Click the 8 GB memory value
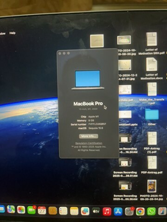The width and height of the screenshot is (167, 222). [91, 120]
